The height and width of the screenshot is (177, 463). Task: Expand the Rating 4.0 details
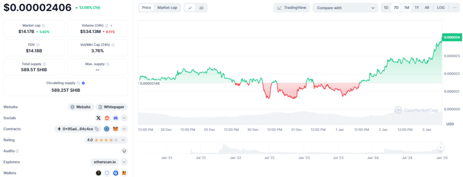tap(123, 140)
